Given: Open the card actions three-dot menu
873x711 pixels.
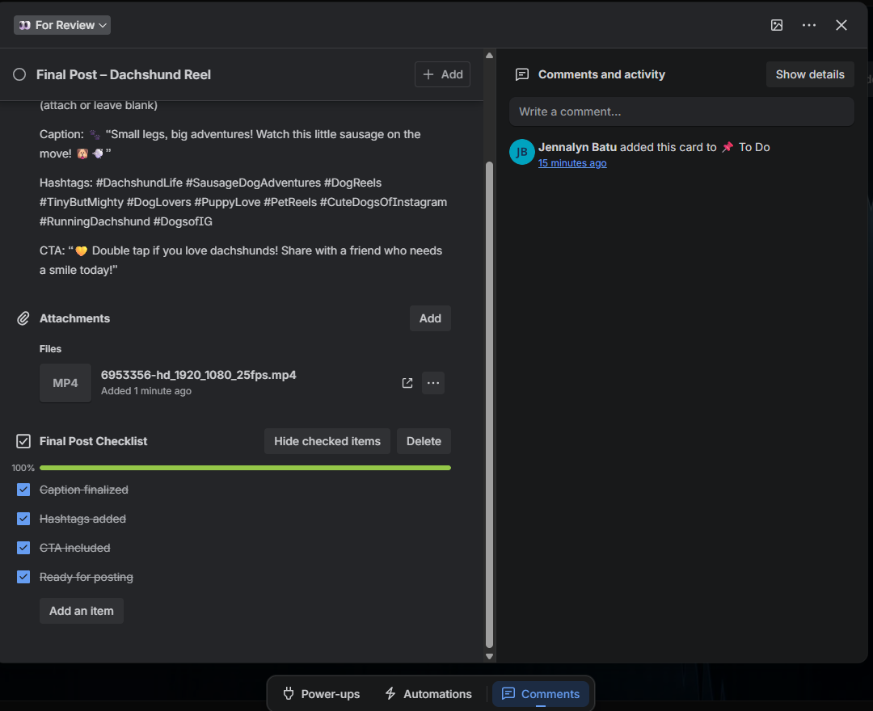Looking at the screenshot, I should point(809,25).
